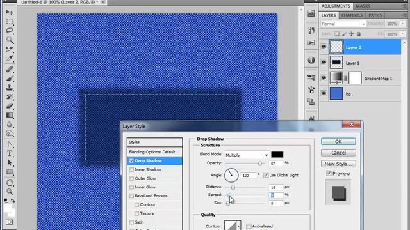Enable the Contour sub-option checkbox
The height and width of the screenshot is (230, 410).
(136, 204)
